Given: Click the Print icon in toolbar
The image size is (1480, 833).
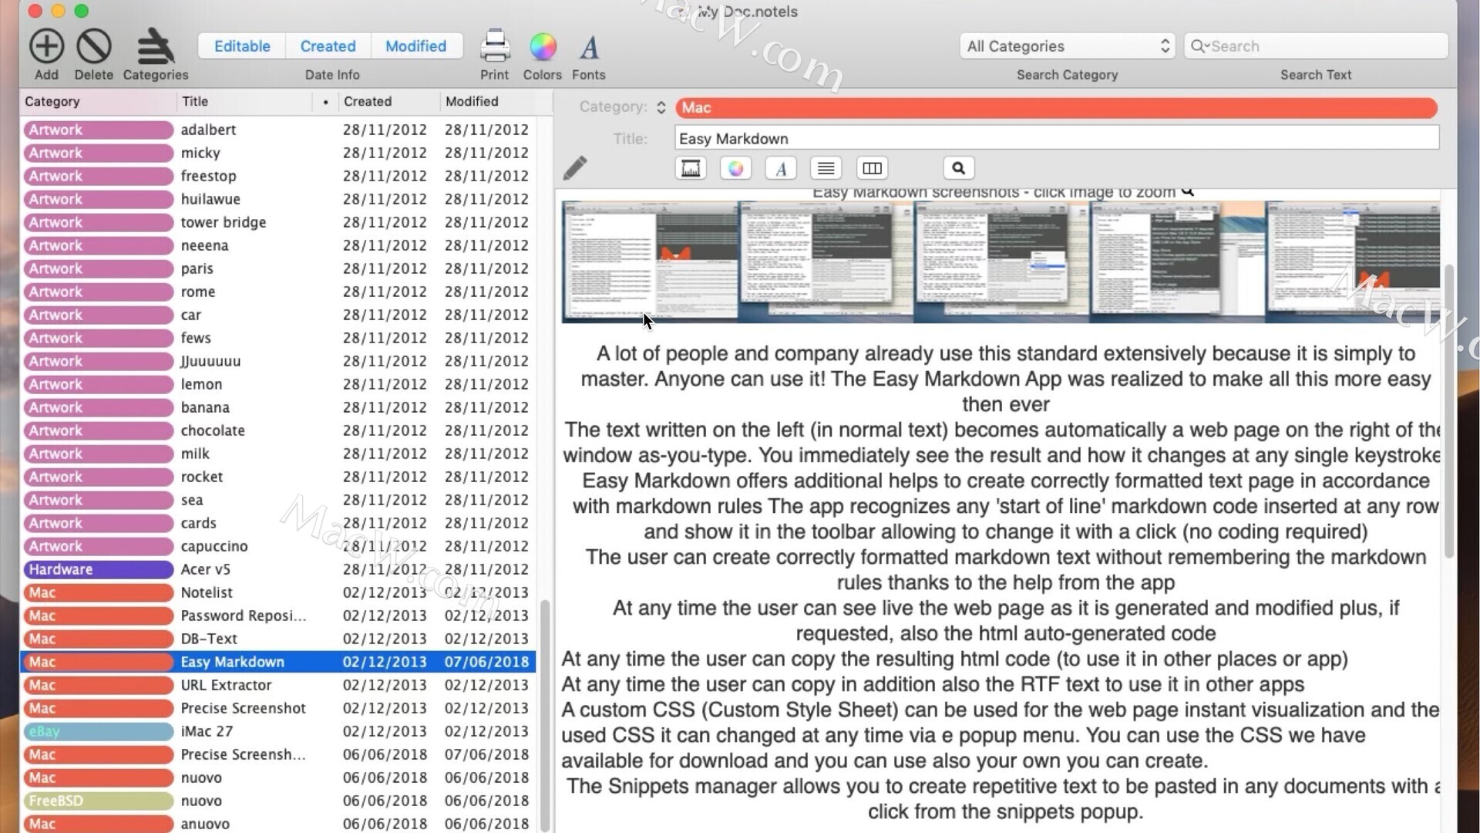Looking at the screenshot, I should pyautogui.click(x=495, y=46).
